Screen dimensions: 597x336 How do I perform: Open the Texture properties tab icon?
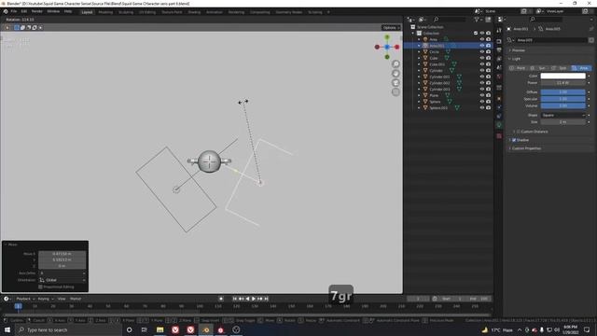(499, 136)
